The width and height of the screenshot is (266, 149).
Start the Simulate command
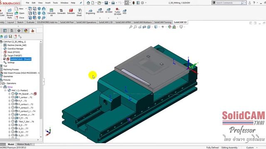[x=71, y=12]
